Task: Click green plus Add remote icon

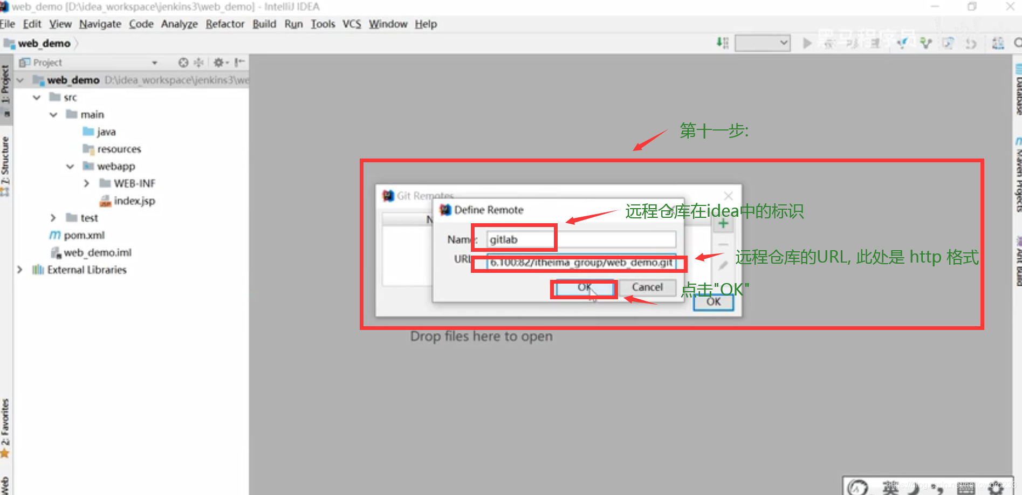Action: tap(723, 223)
